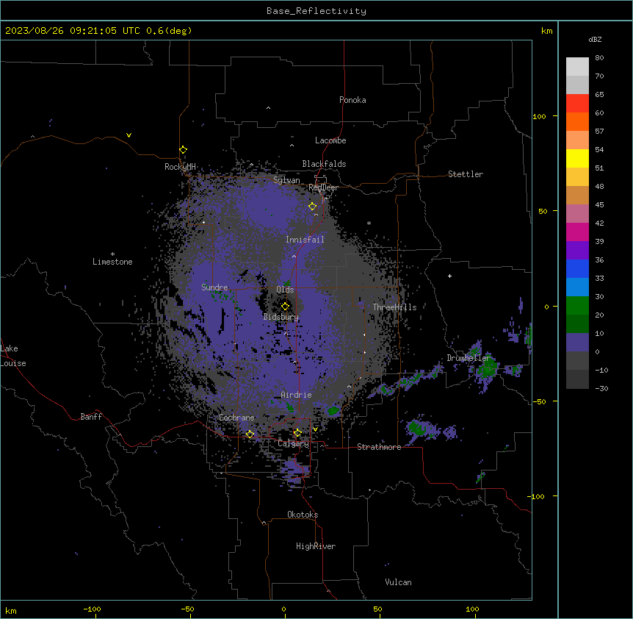Click the 100 tick on the vertical km axis
The width and height of the screenshot is (633, 619).
click(x=539, y=116)
